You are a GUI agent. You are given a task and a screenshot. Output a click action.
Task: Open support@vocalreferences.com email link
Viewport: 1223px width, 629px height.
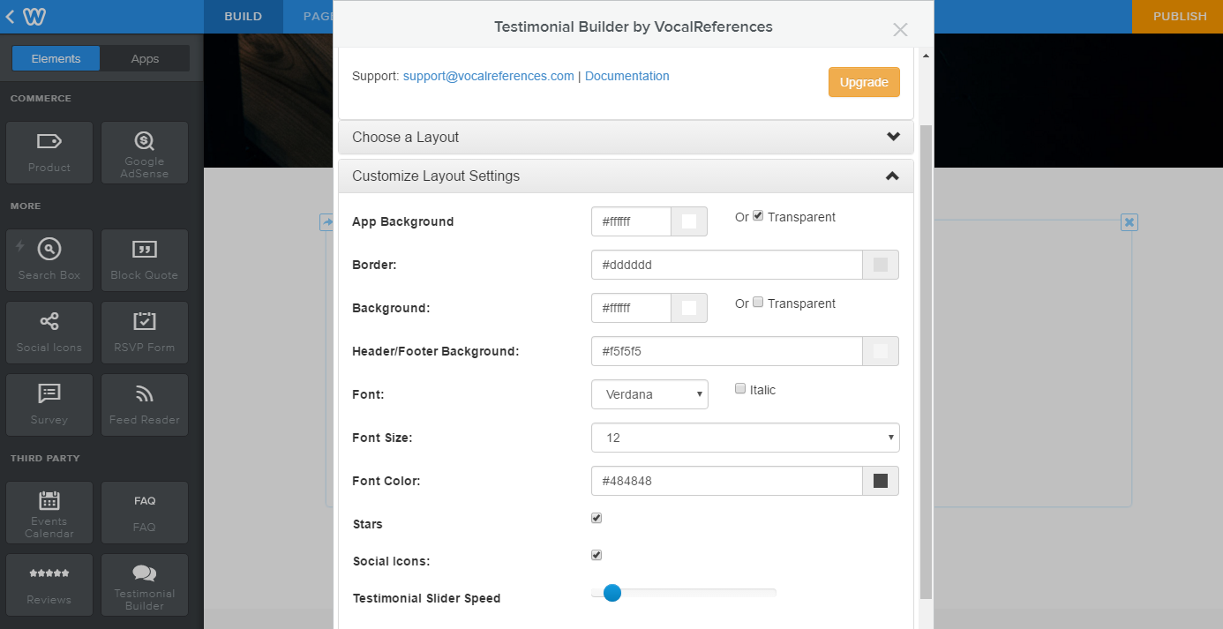488,76
